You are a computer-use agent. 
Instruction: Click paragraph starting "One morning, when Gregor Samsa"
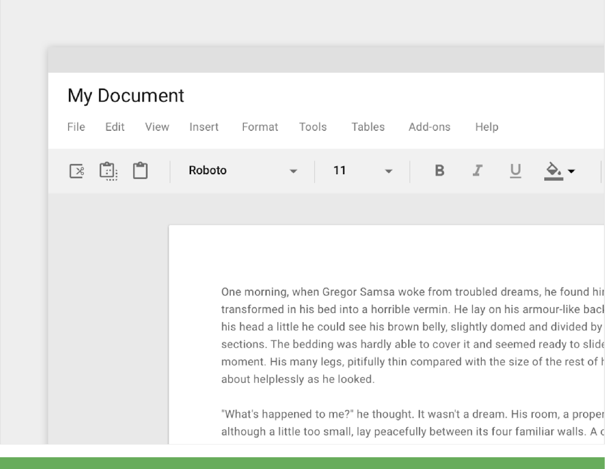(413, 335)
